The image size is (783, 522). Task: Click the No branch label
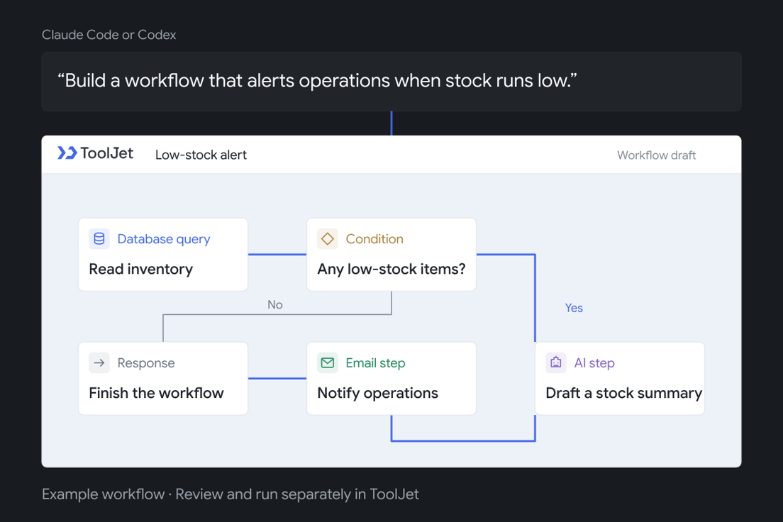coord(275,304)
